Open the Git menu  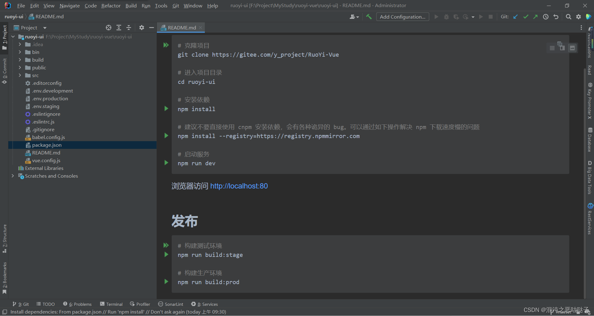click(x=176, y=6)
